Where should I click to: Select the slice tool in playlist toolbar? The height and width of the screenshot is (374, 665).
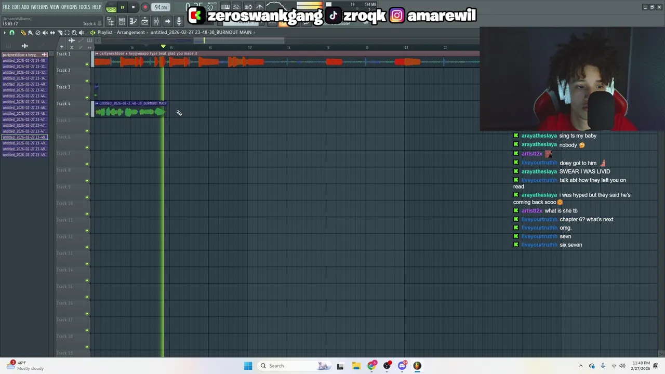pos(59,32)
